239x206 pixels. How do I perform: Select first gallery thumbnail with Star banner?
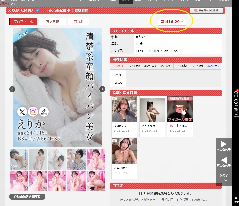pos(19,159)
